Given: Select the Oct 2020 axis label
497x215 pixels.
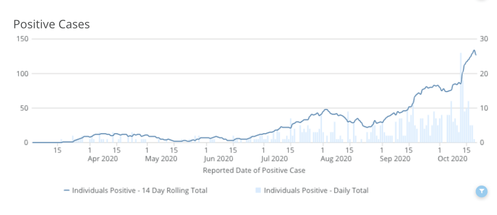Looking at the screenshot, I should point(452,158).
